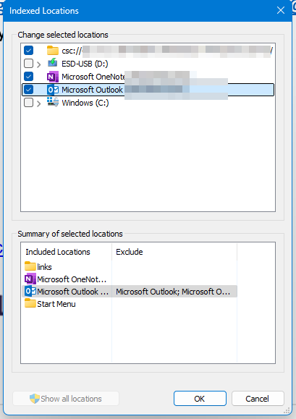Confirm with the OK button
This screenshot has width=296, height=419.
click(200, 399)
